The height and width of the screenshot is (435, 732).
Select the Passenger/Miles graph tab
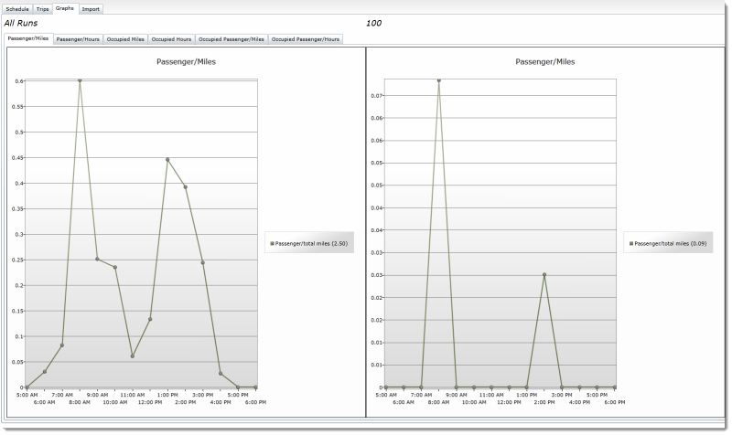click(28, 39)
